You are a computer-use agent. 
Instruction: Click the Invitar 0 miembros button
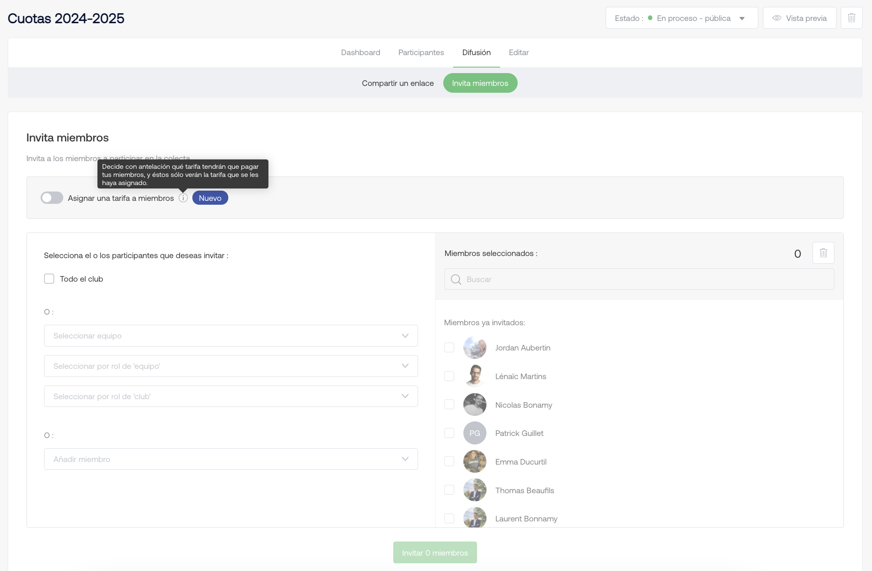435,553
